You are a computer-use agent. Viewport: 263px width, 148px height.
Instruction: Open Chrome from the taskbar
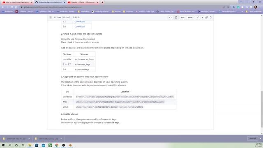tap(57, 145)
